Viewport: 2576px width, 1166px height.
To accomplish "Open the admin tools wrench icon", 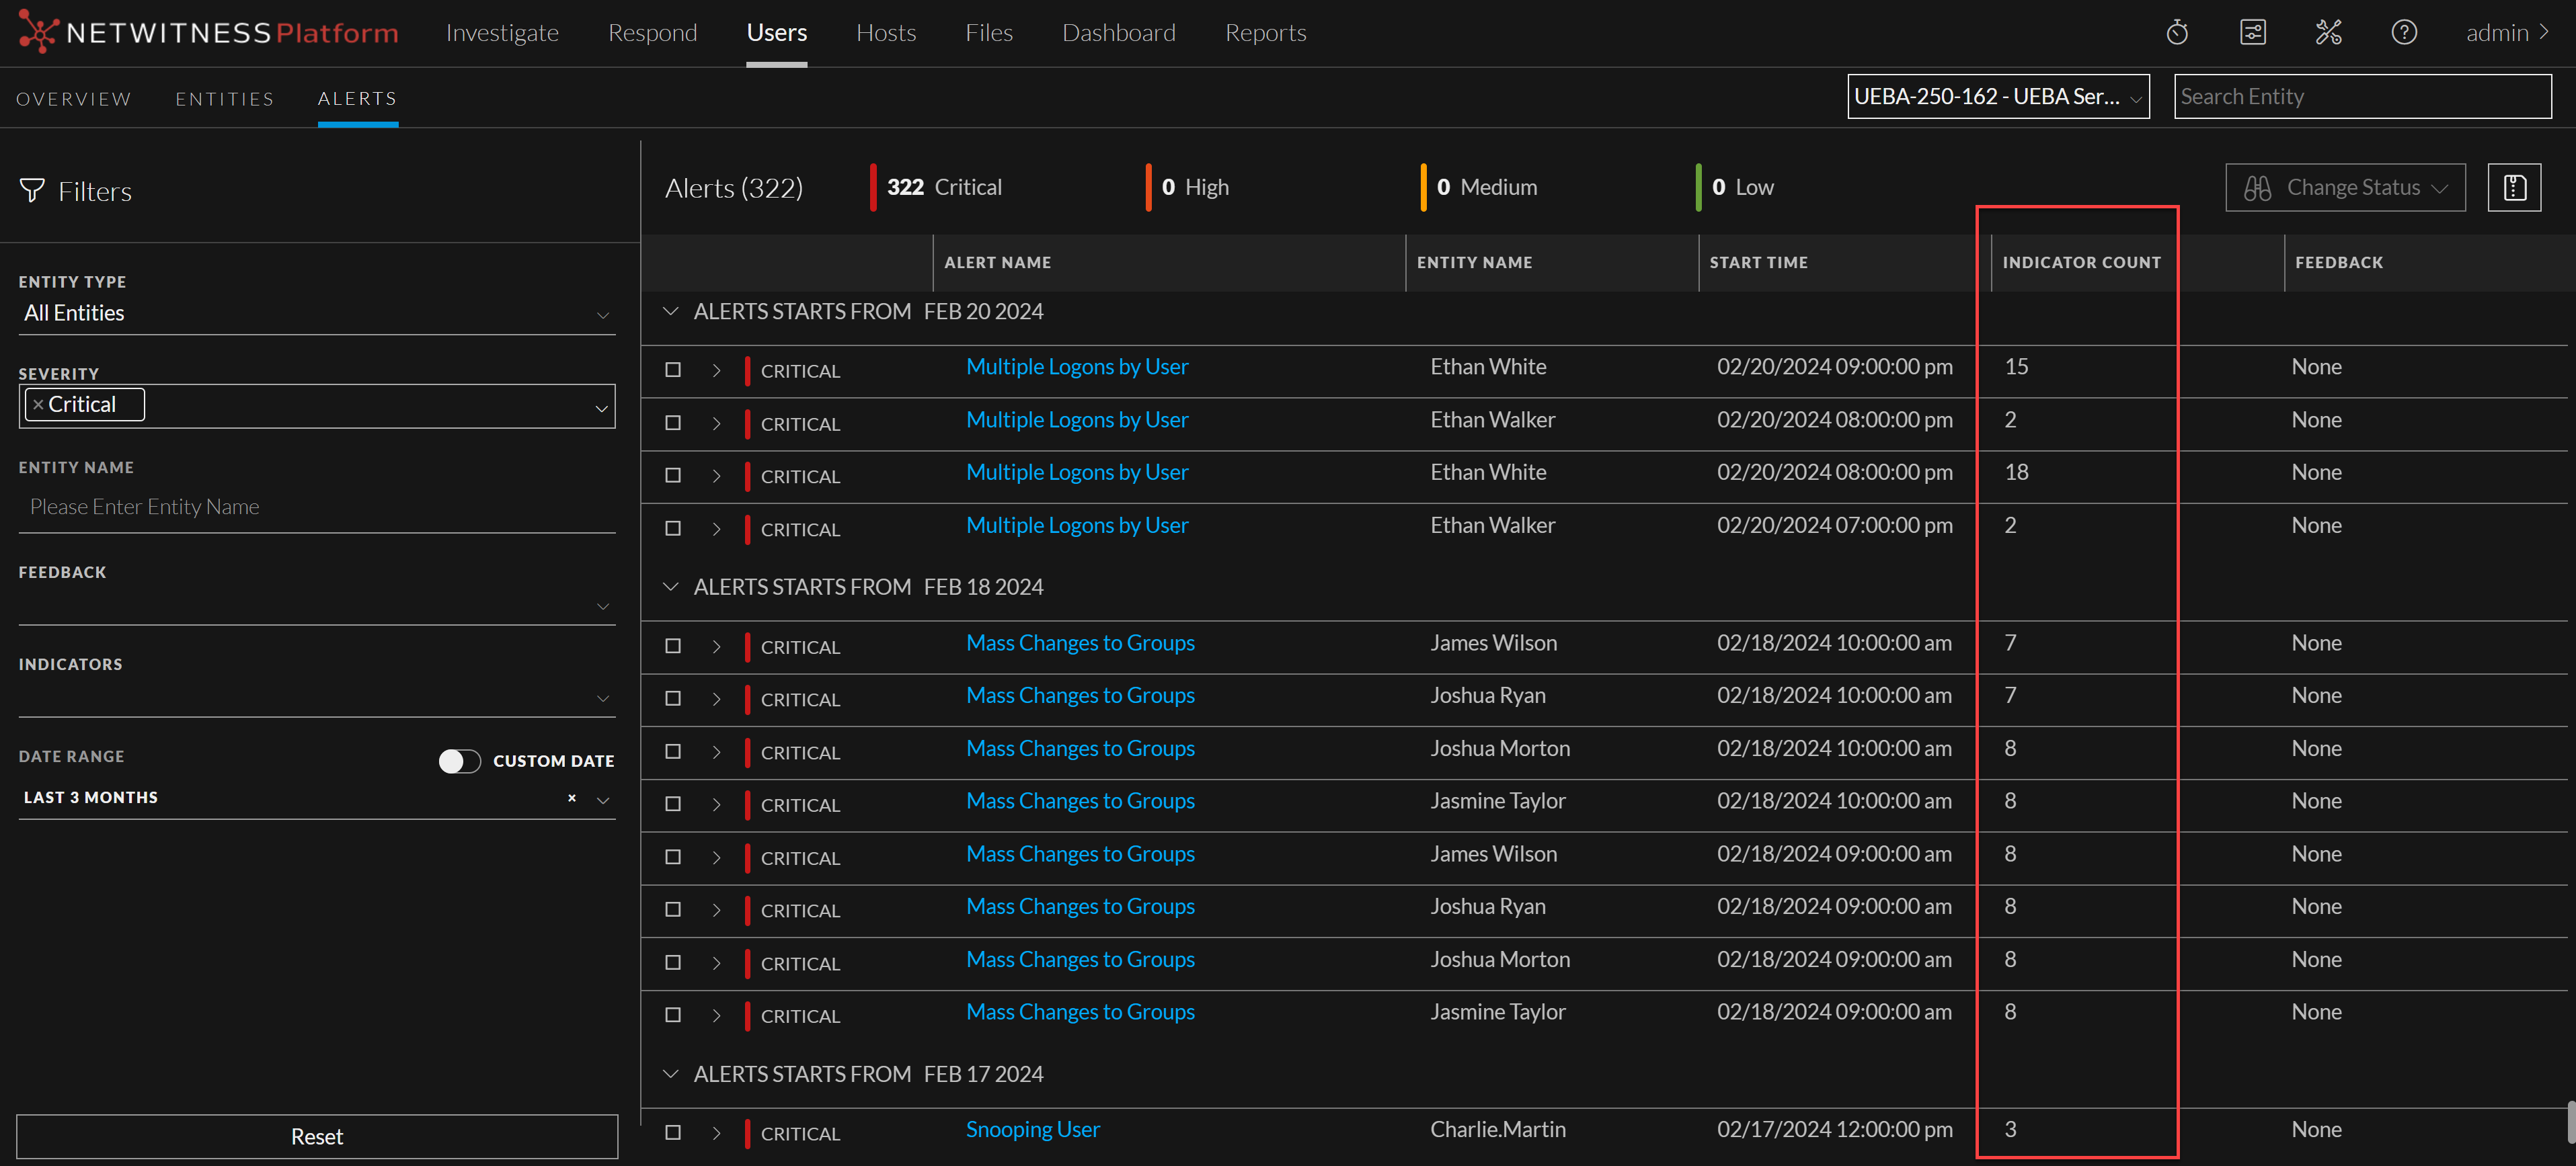I will click(x=2329, y=33).
